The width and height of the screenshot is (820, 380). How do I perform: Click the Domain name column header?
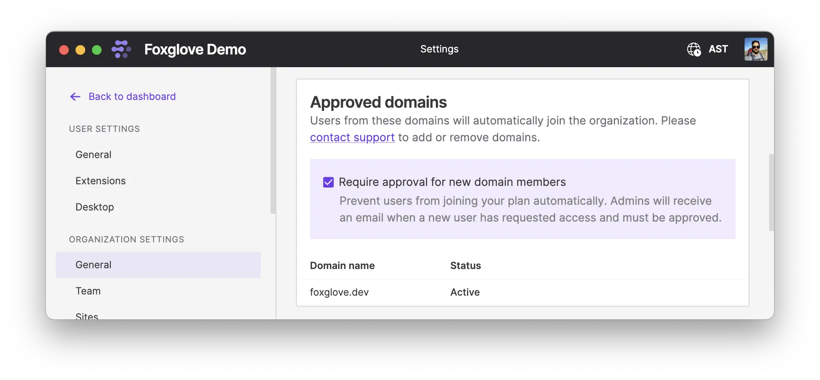(x=342, y=266)
